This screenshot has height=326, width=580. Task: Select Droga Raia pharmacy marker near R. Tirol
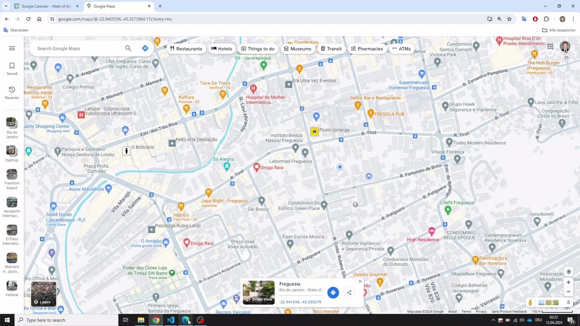(x=256, y=168)
